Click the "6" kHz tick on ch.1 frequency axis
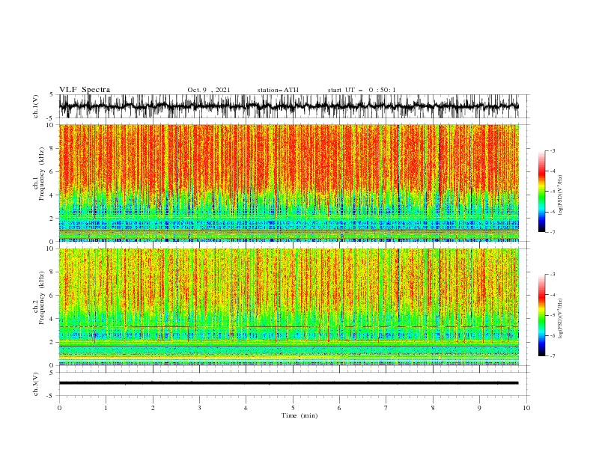This screenshot has height=458, width=593. pos(52,171)
